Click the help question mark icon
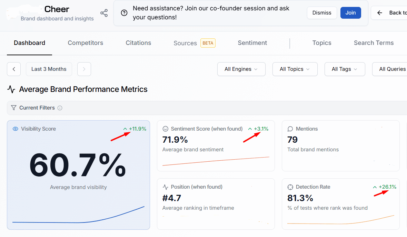Screen dimensions: 407x237 click(x=124, y=13)
